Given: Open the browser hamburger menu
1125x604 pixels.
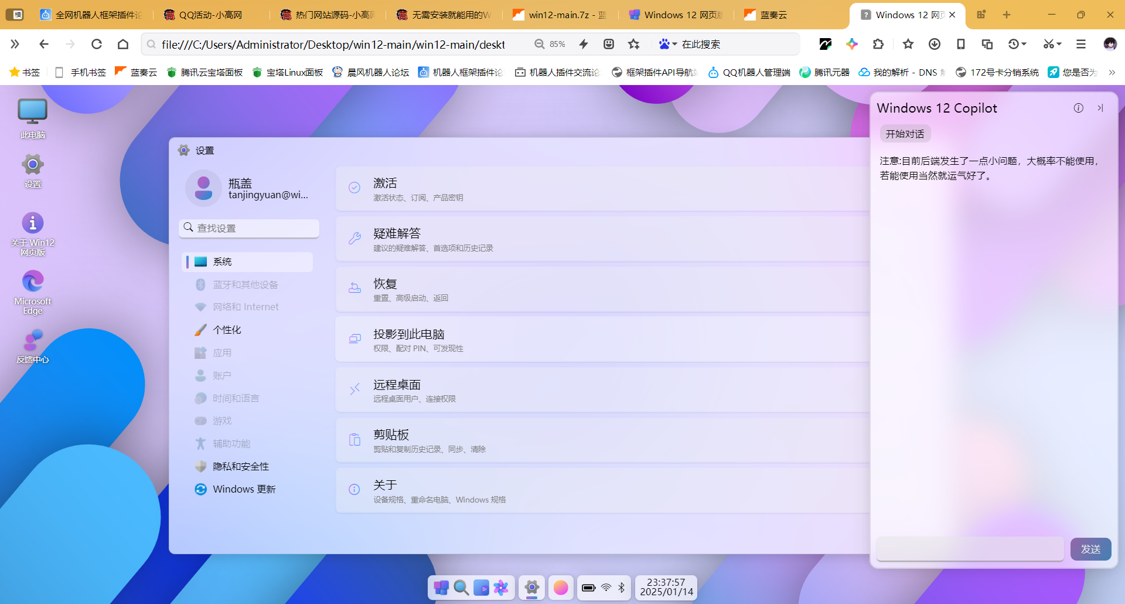Looking at the screenshot, I should (x=1081, y=44).
